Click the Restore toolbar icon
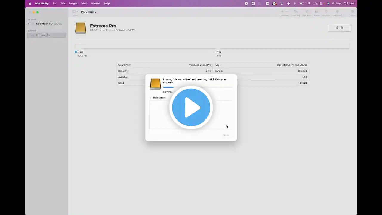382x215 pixels. 326,13
